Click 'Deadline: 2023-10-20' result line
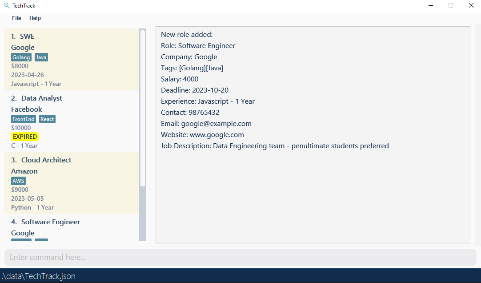 pos(195,90)
